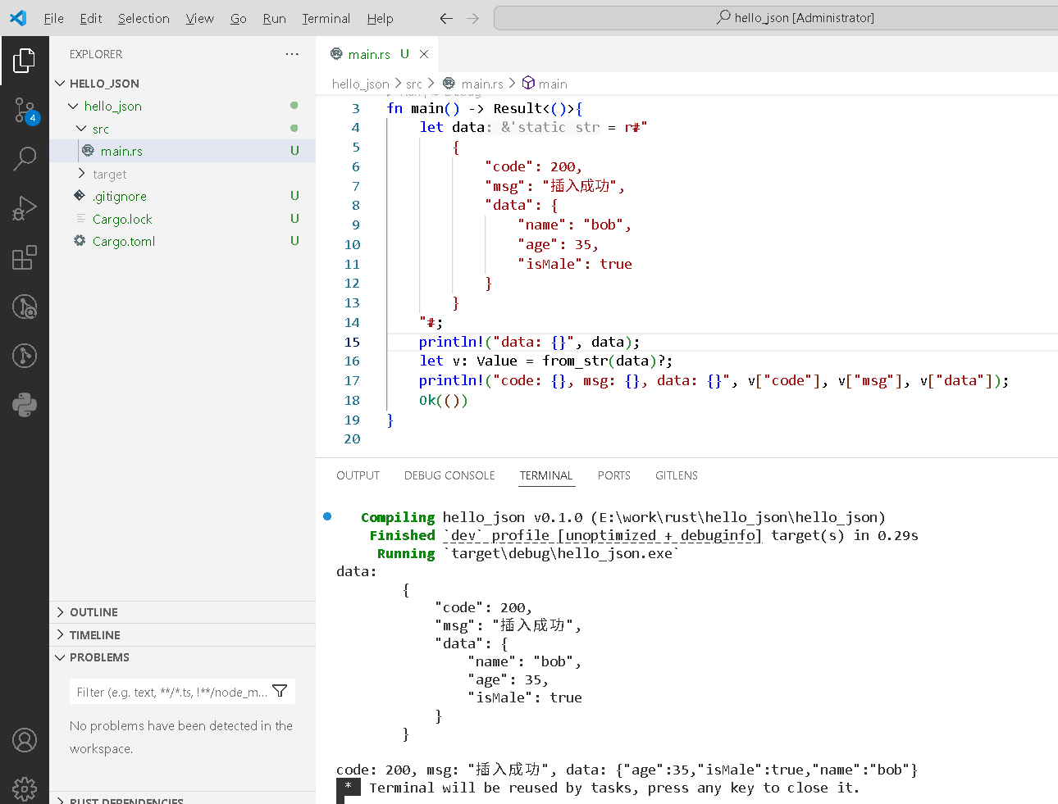Expand the target folder
This screenshot has width=1058, height=804.
(x=109, y=174)
